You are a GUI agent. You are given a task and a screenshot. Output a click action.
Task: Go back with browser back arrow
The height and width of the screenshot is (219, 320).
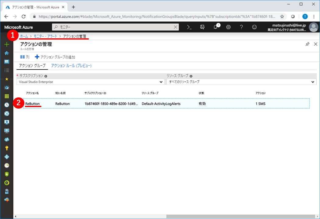(x=6, y=16)
